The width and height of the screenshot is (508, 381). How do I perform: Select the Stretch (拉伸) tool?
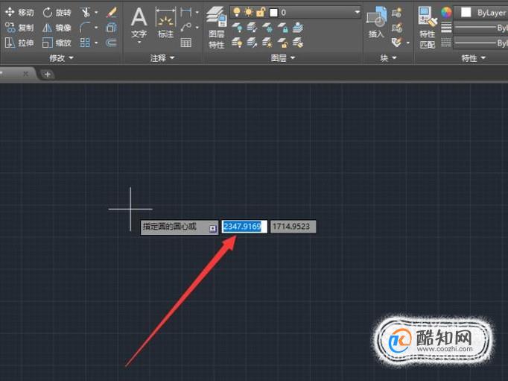(19, 42)
